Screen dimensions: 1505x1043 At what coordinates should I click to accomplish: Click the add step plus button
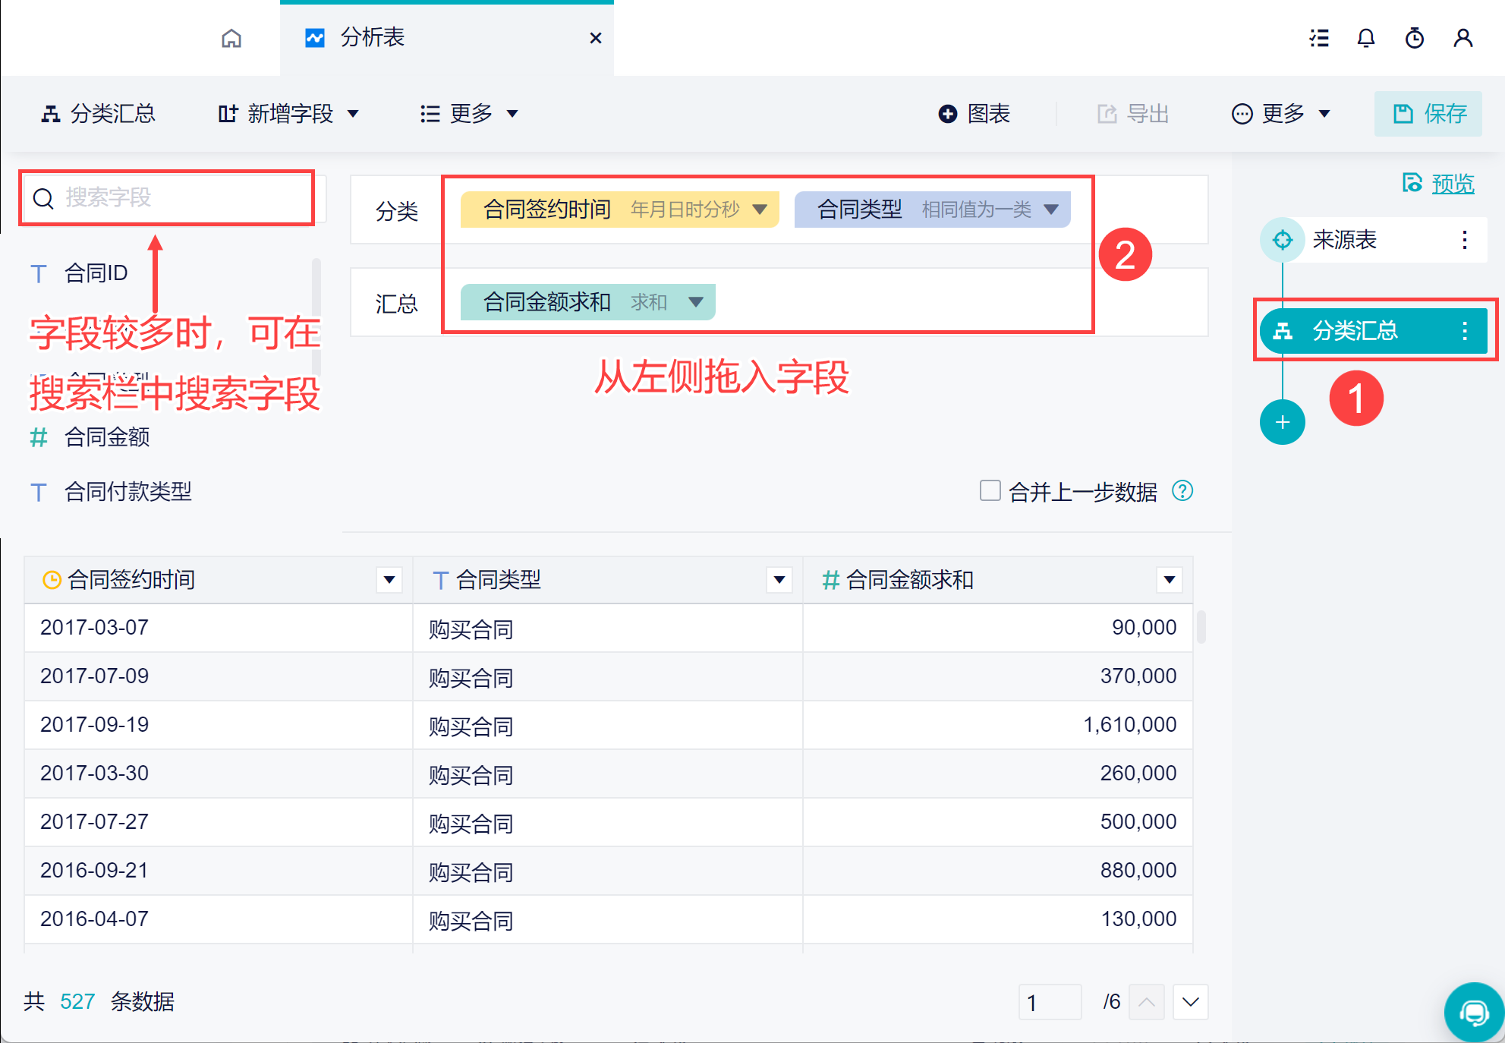click(1283, 422)
